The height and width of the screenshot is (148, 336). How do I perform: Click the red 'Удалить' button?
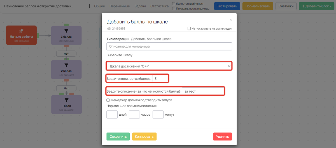(x=222, y=137)
